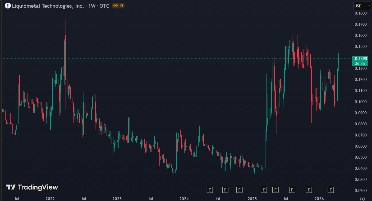Screen dimensions: 372x201
Task: Click the 0.0600 price axis label
Action: 361,146
